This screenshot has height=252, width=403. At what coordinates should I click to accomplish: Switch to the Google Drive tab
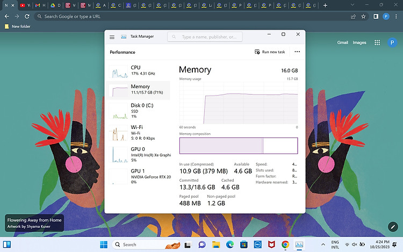55,5
